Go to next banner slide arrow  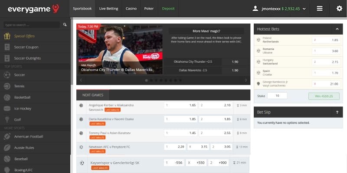[246, 80]
